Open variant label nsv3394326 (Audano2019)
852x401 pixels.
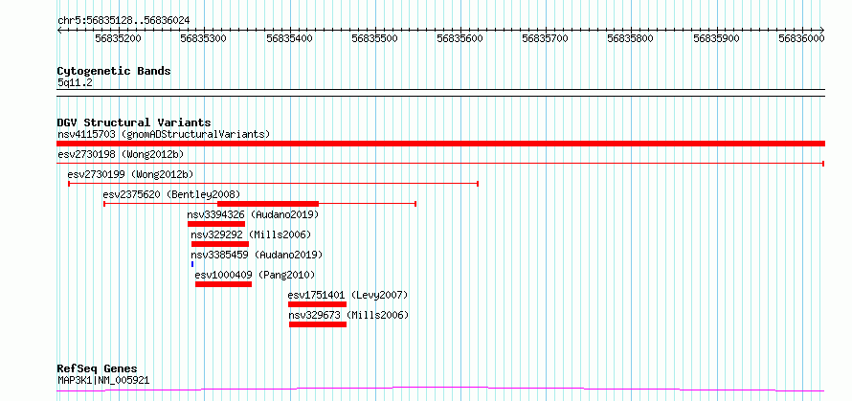click(253, 214)
